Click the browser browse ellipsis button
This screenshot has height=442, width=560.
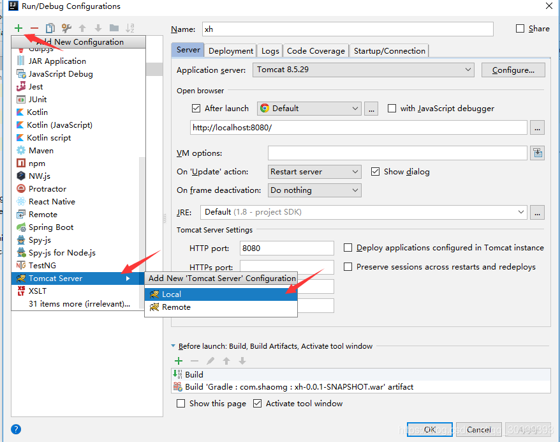tap(371, 109)
